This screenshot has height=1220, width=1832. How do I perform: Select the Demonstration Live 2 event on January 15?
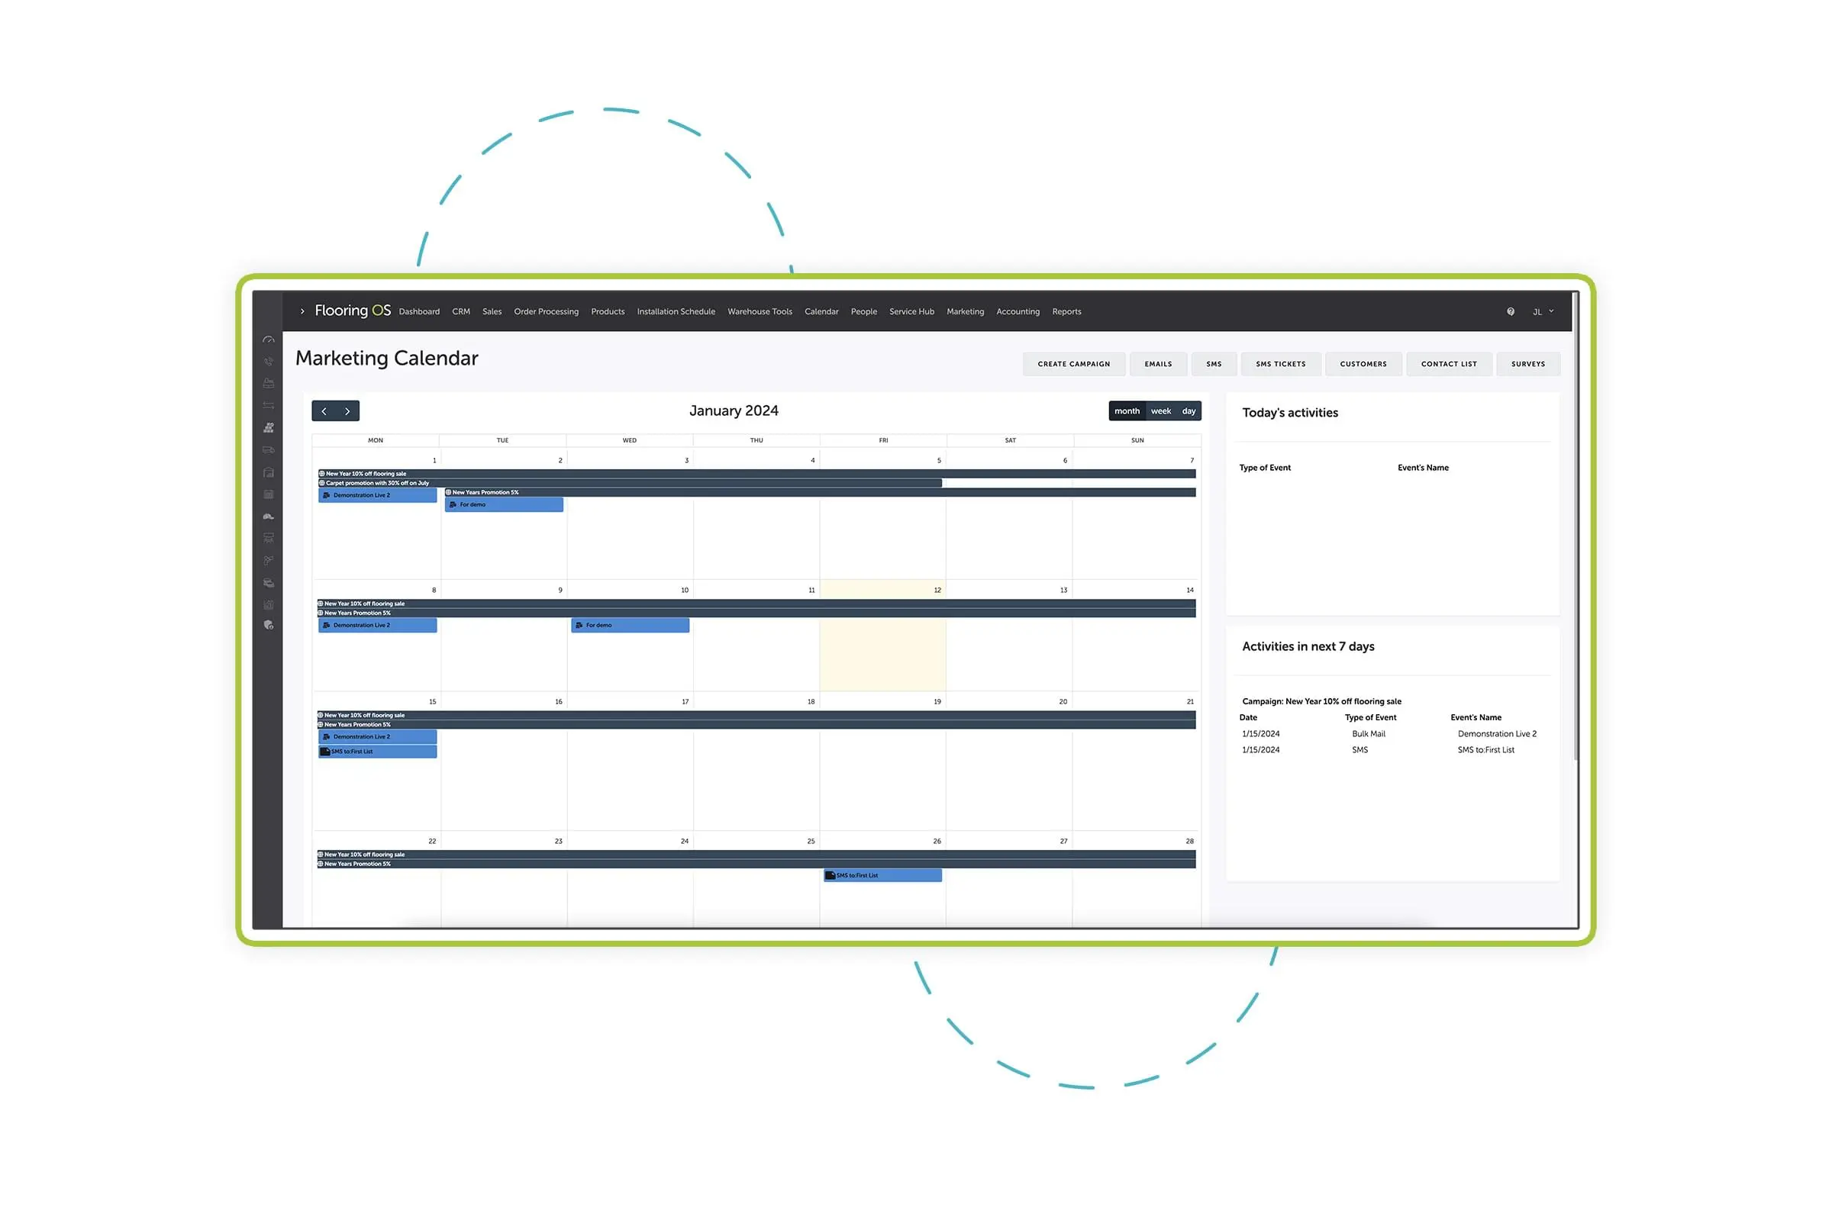click(376, 736)
